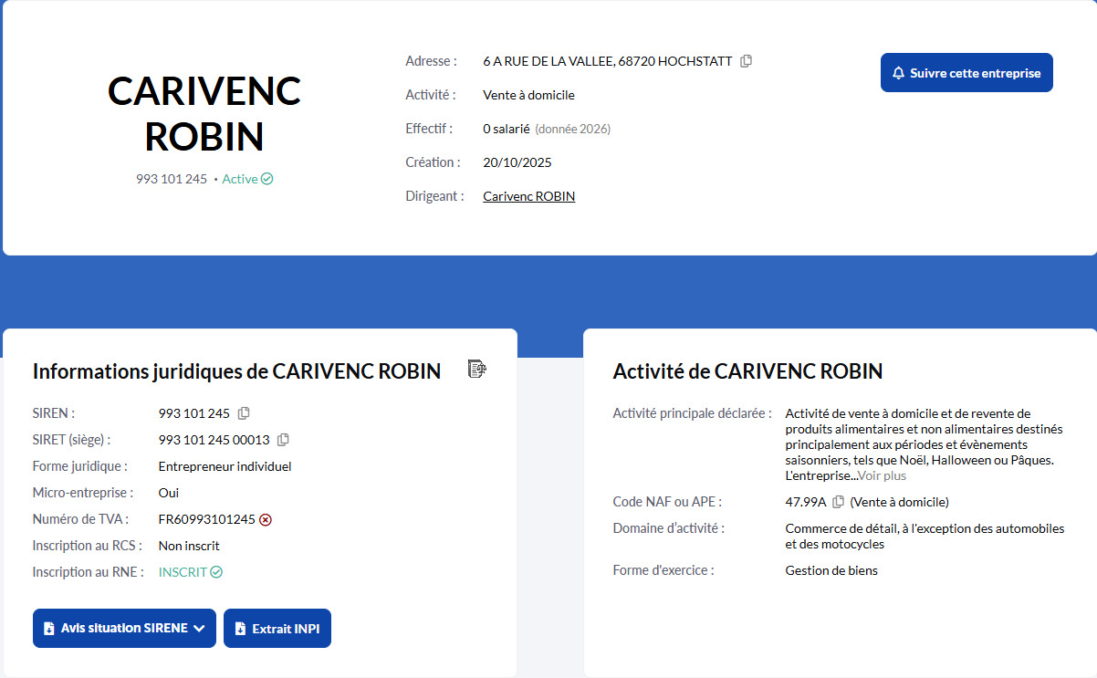Screen dimensions: 1097x678
Task: Copy the SIRET du siège number
Action: tap(282, 439)
